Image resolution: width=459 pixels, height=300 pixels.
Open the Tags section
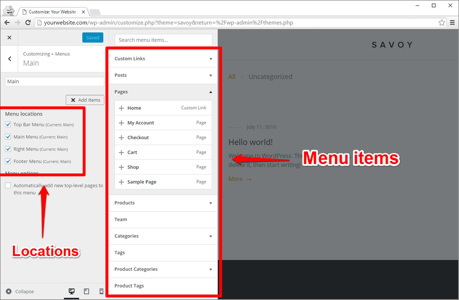[163, 253]
